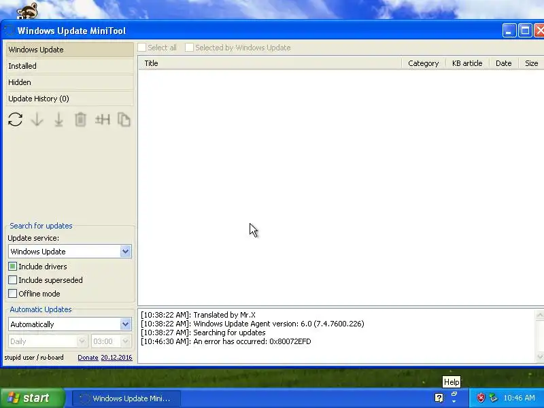Click the install updates arrow icon

(58, 120)
